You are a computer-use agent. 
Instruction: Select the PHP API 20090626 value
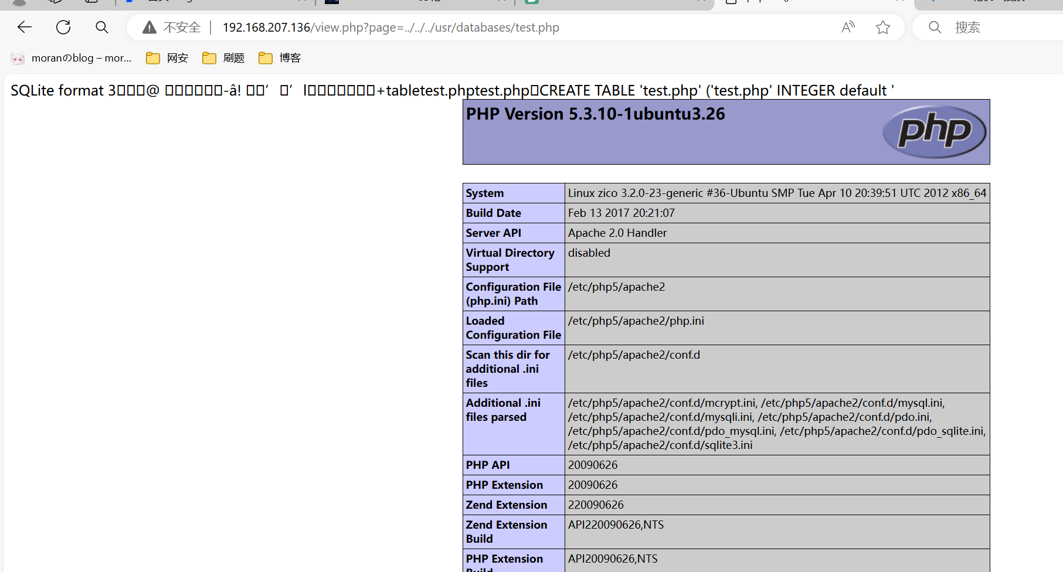[x=593, y=465]
